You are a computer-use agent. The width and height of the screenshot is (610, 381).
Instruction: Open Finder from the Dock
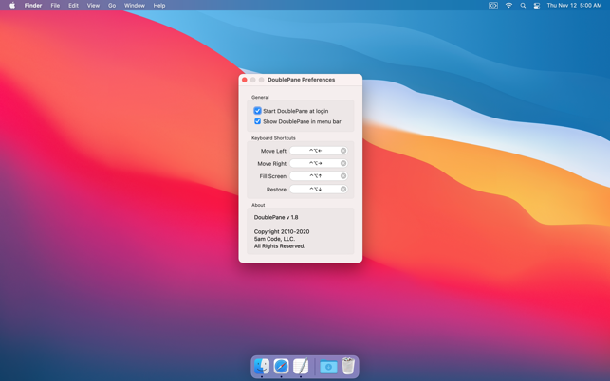(262, 366)
